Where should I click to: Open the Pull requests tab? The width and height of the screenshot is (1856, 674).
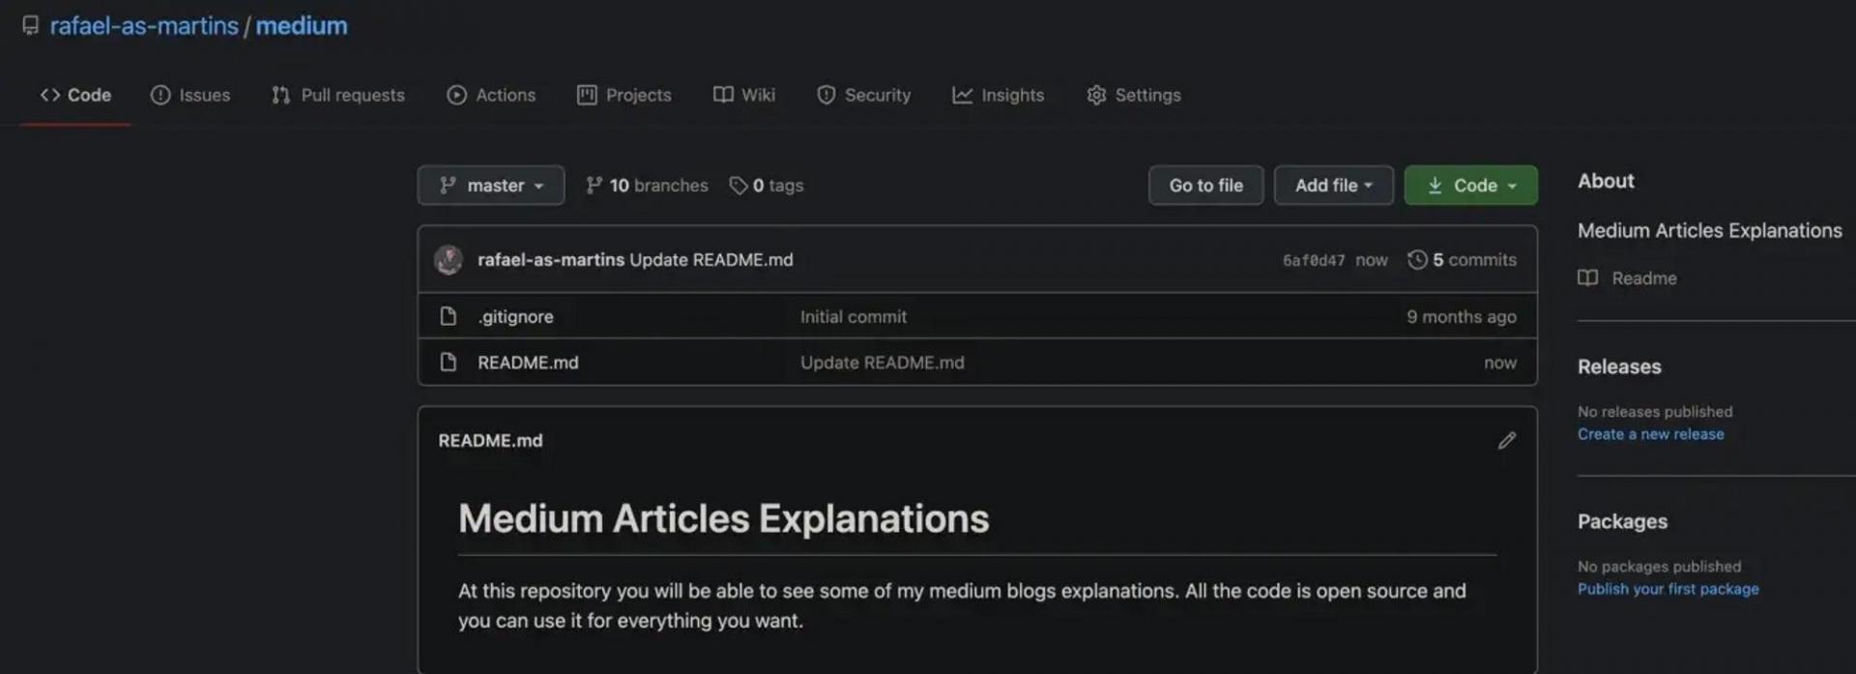pos(338,95)
